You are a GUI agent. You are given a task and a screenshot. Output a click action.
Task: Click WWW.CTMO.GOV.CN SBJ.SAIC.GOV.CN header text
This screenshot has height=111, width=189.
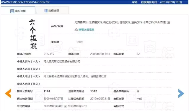pos(25,2)
